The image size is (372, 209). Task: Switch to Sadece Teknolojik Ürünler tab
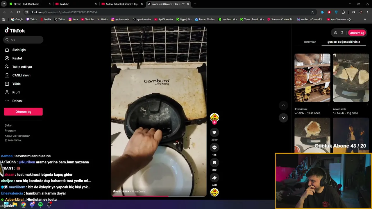(122, 4)
